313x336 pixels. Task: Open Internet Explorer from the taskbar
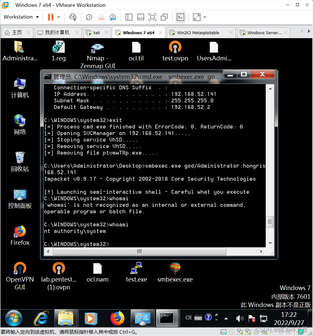[x=41, y=318]
